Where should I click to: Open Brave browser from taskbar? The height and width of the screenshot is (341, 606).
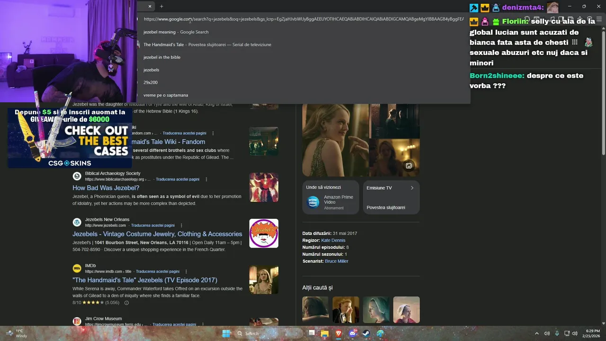coord(339,333)
